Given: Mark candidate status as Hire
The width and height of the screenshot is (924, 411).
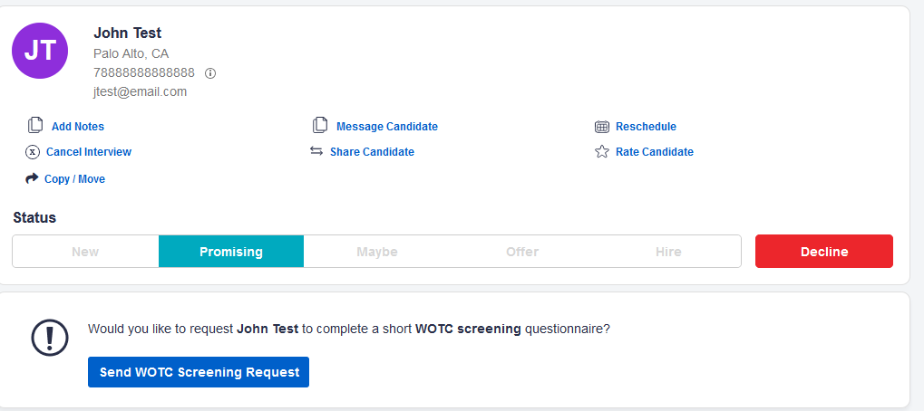Looking at the screenshot, I should pos(668,252).
